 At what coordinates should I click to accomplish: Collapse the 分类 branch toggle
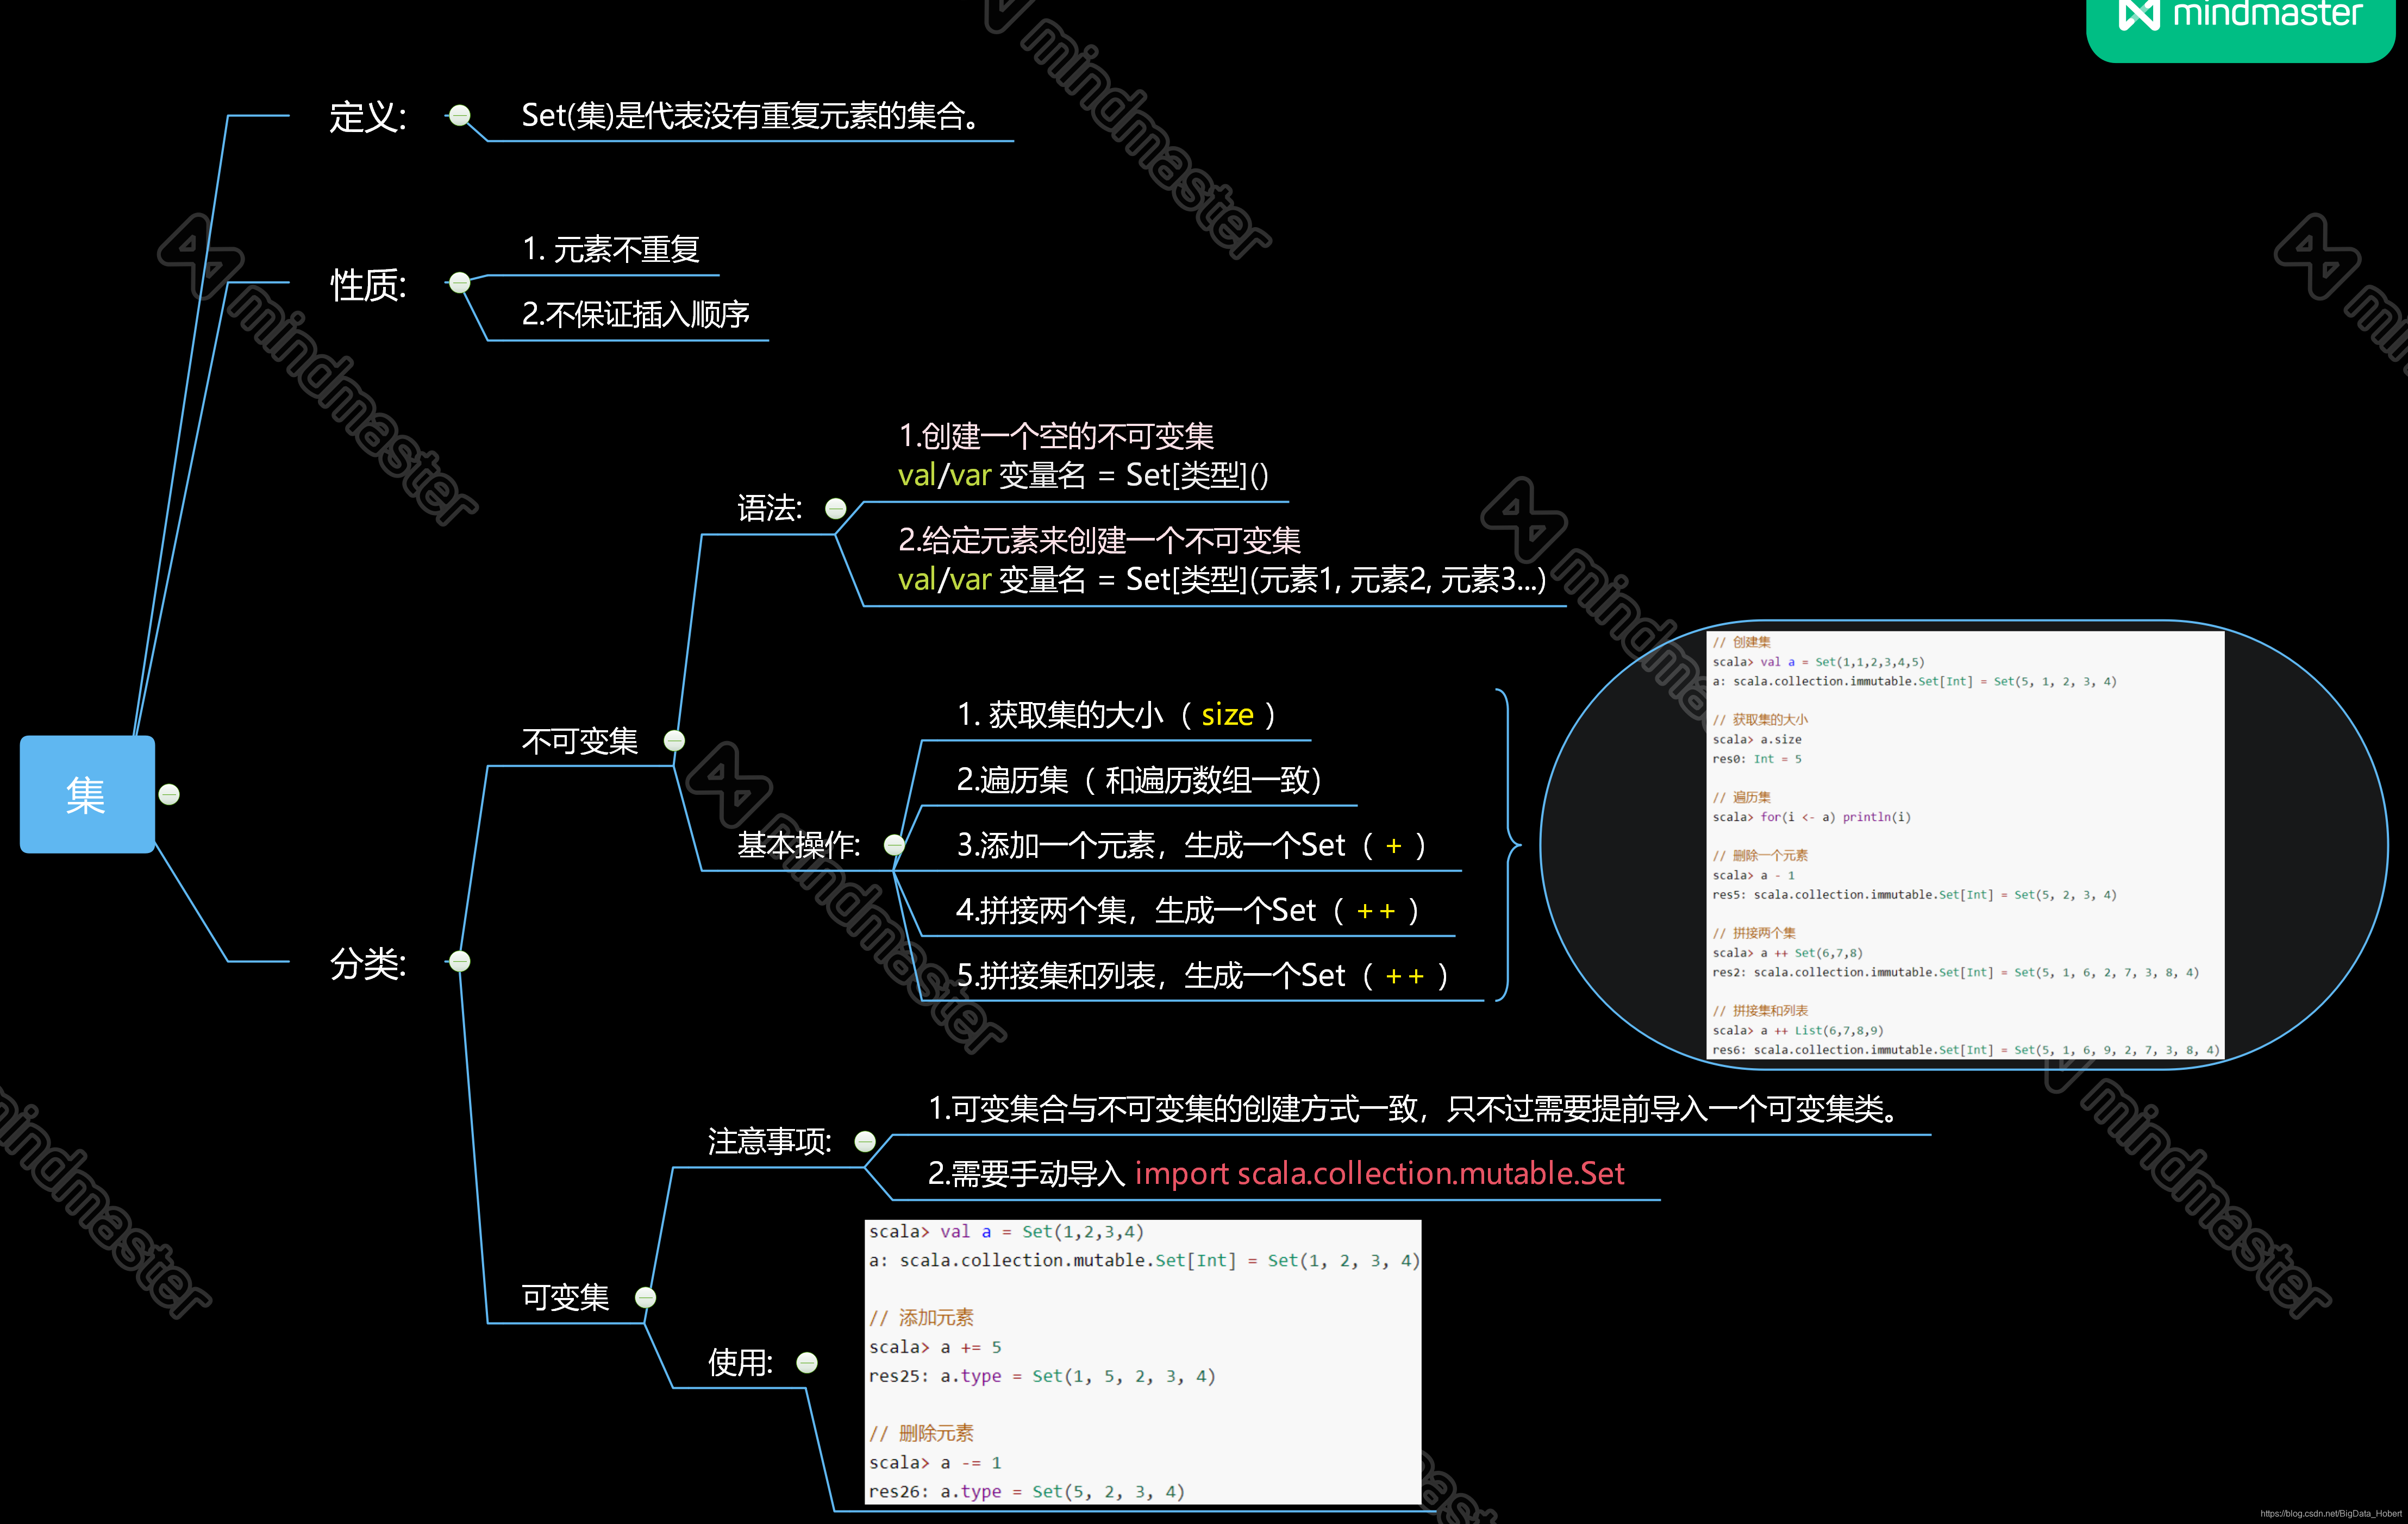[460, 962]
